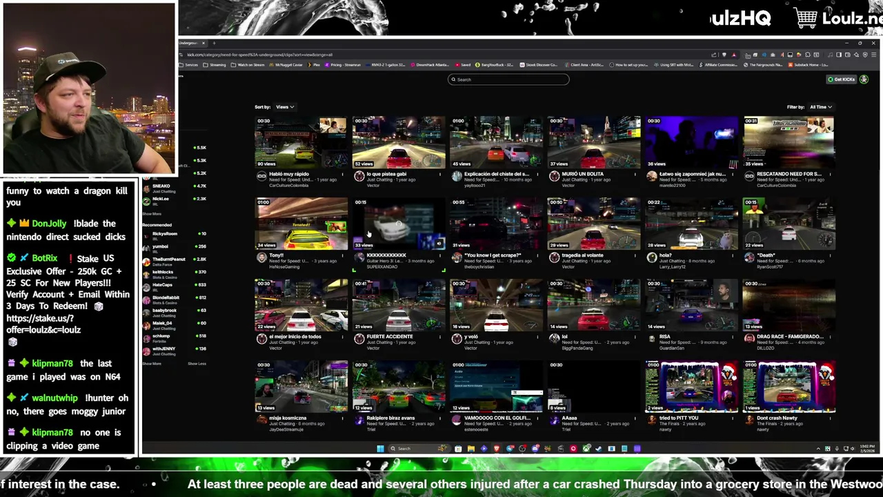This screenshot has height=497, width=883.
Task: Open options menu for 'Tony!!' clip
Action: pos(342,255)
